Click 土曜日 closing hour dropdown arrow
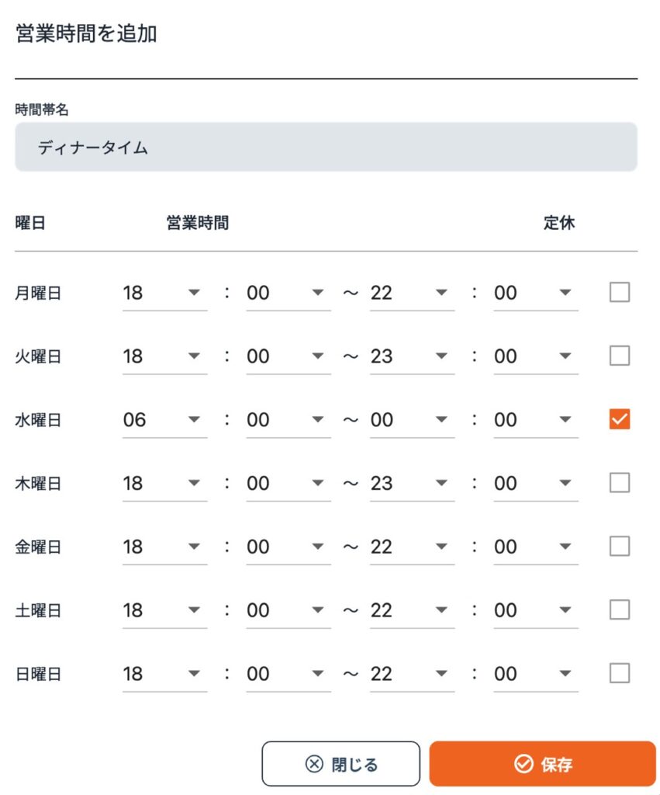 coord(441,610)
